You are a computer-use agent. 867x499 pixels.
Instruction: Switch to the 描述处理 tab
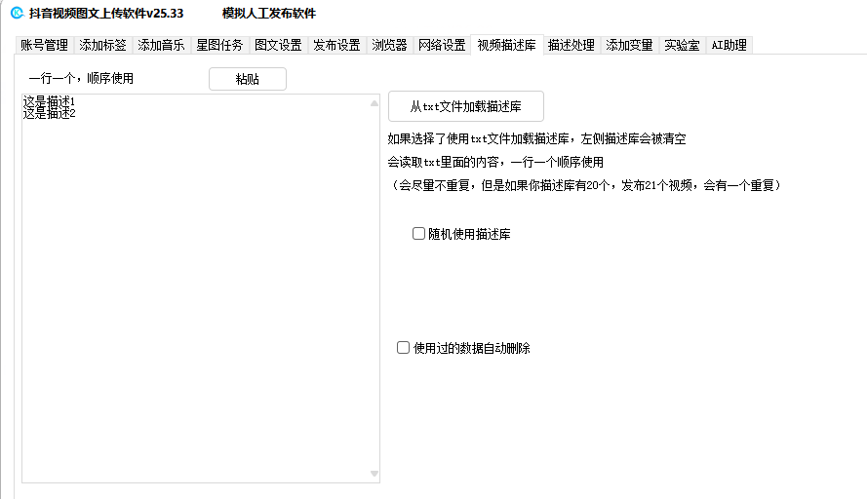point(571,45)
